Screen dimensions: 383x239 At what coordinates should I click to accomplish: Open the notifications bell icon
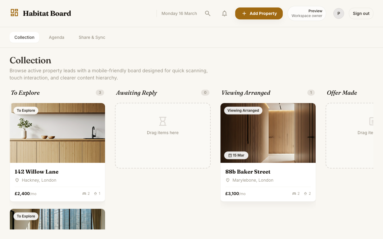[x=224, y=13]
